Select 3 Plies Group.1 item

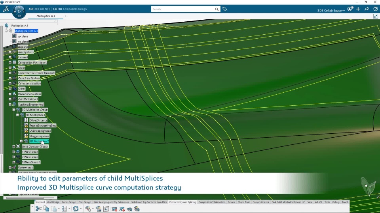pyautogui.click(x=31, y=162)
